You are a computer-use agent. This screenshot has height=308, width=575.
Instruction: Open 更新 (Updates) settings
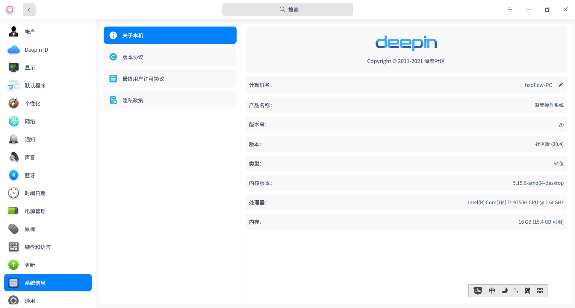(x=30, y=265)
